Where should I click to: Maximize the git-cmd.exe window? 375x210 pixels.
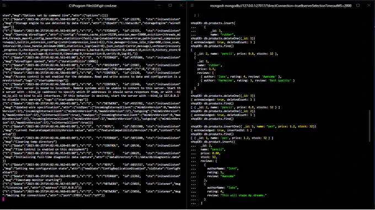point(170,5)
